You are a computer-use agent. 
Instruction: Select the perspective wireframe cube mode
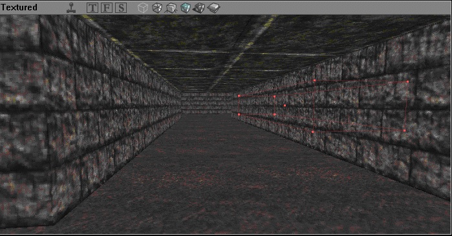(143, 8)
